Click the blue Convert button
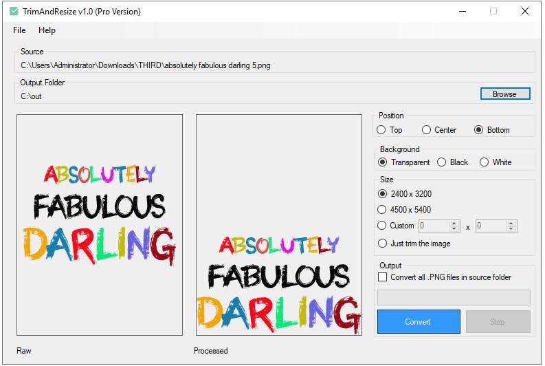This screenshot has height=366, width=545. (419, 322)
